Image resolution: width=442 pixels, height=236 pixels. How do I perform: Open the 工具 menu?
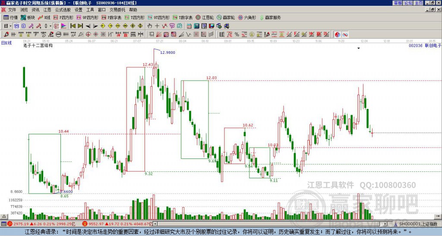pos(90,10)
